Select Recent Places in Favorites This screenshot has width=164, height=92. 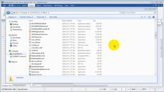(x=17, y=30)
